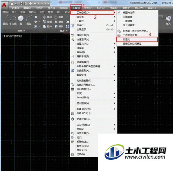Choose 数据提取(X)... menu item

[94, 71]
